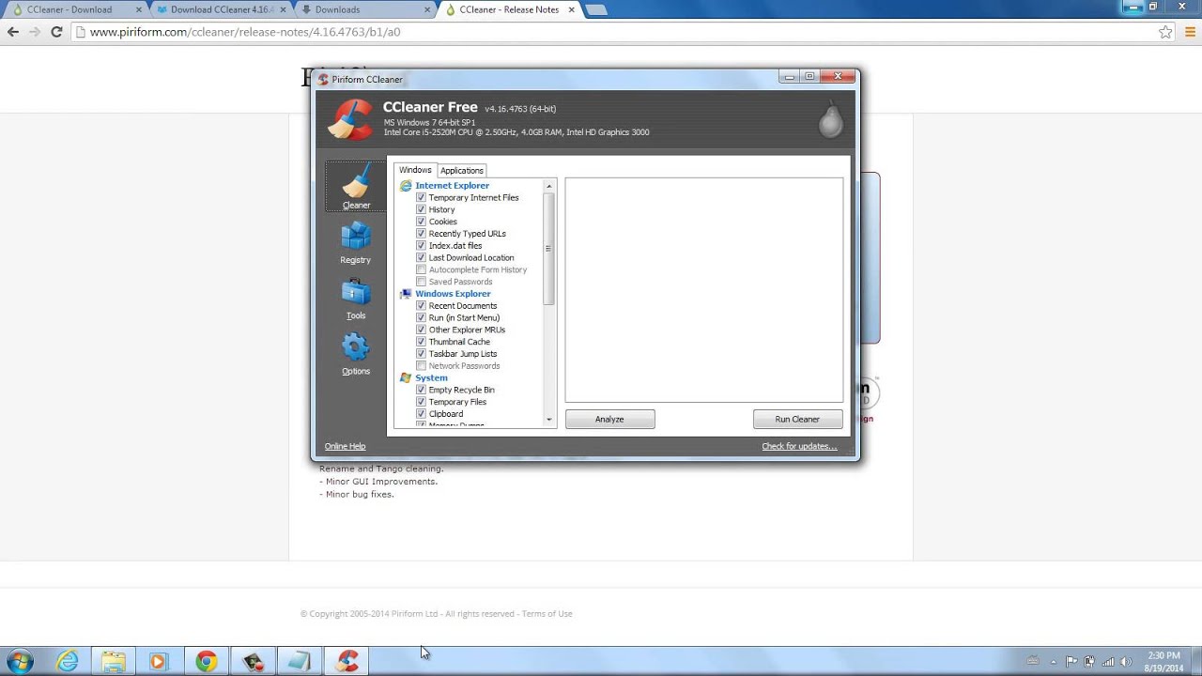This screenshot has height=676, width=1202.
Task: Click the notepad-style taskbar icon
Action: (300, 662)
